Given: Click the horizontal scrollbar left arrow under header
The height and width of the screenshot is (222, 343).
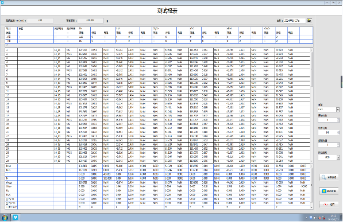Looking at the screenshot, I should 6,45.
